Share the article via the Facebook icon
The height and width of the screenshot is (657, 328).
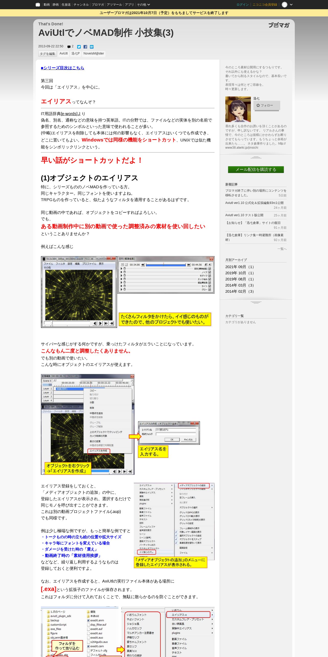click(85, 47)
